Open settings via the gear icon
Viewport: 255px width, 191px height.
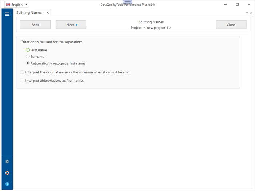click(7, 162)
